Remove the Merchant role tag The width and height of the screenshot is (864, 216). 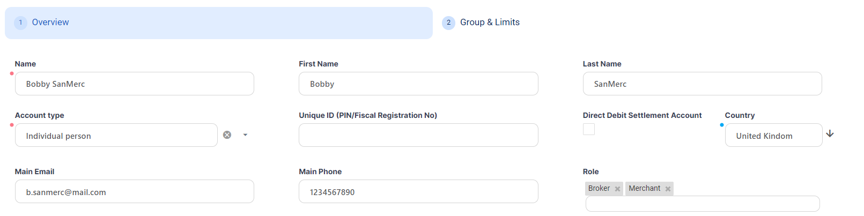point(668,189)
